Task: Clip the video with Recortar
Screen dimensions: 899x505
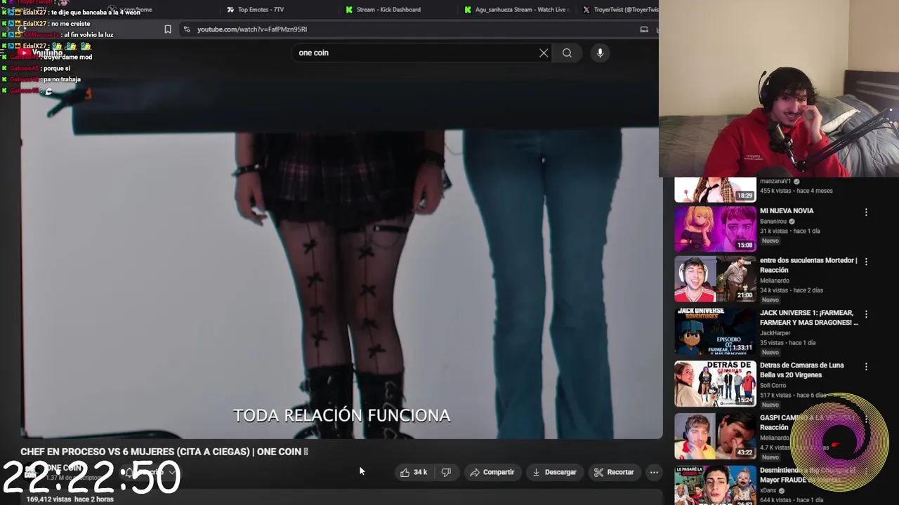Action: [x=614, y=472]
